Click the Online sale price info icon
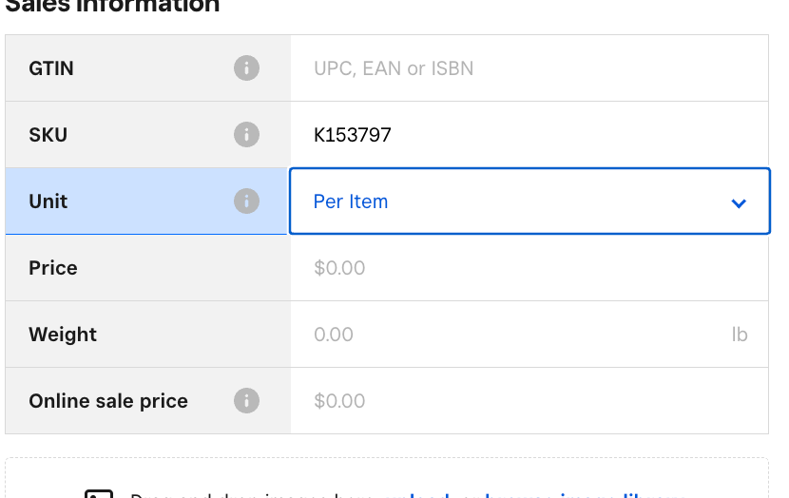Screen dimensions: 789x498 point(246,401)
